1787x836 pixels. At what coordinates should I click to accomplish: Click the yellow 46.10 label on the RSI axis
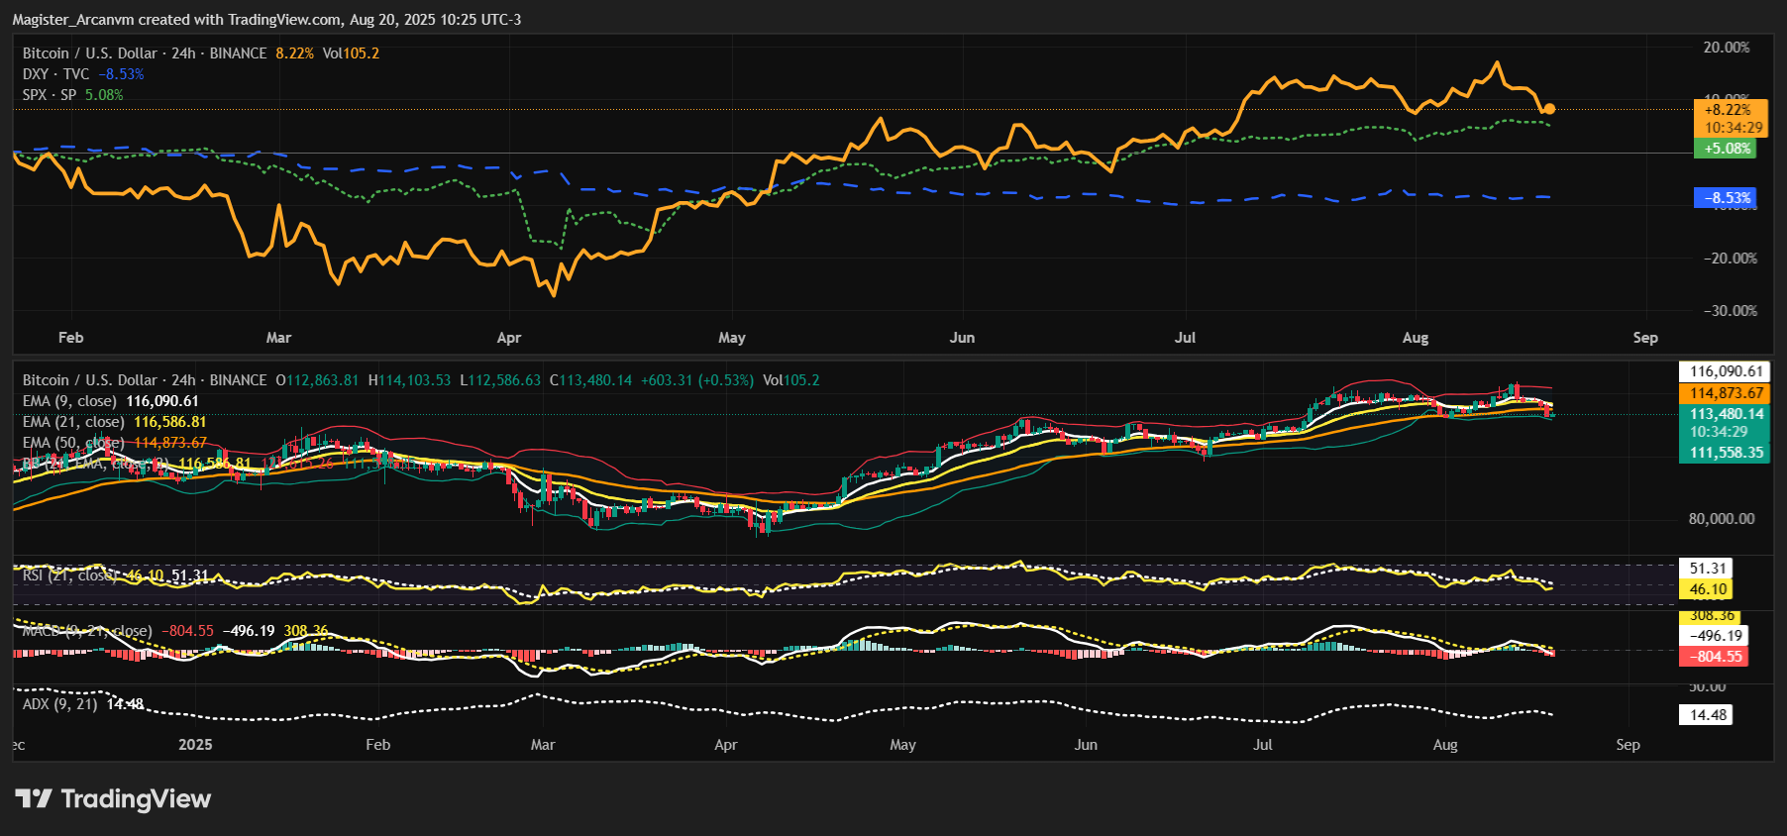click(x=1706, y=589)
